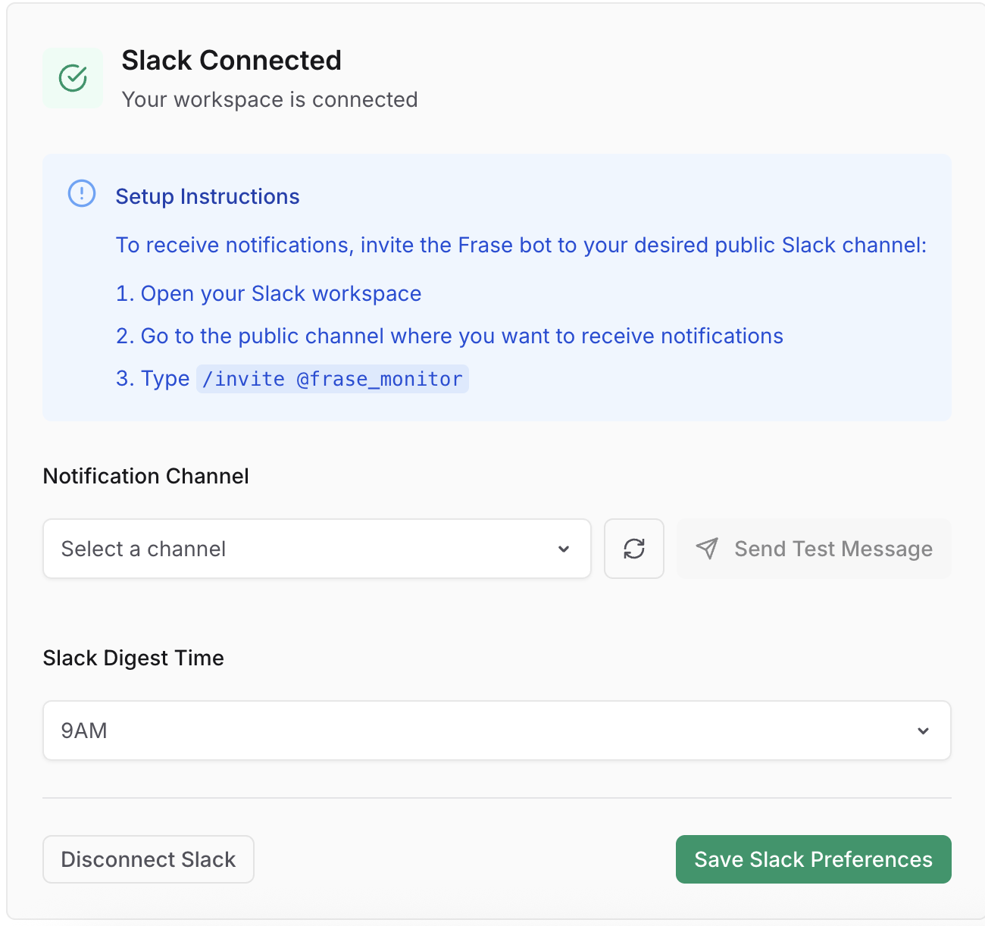Click 'Open your Slack workspace' step
Screen dimensions: 985x926
(269, 294)
